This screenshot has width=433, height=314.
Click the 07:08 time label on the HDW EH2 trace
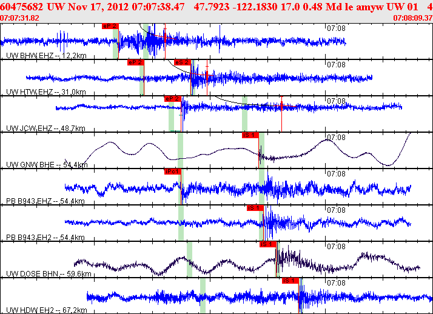pyautogui.click(x=336, y=283)
